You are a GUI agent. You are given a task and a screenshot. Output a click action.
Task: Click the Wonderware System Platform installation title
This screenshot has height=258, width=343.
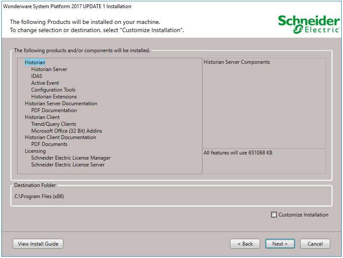point(67,6)
